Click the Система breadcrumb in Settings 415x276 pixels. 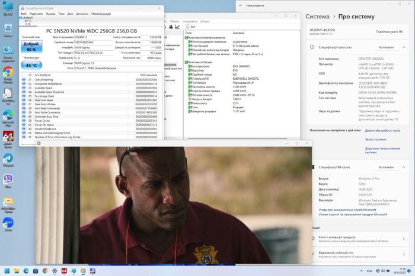coord(317,17)
